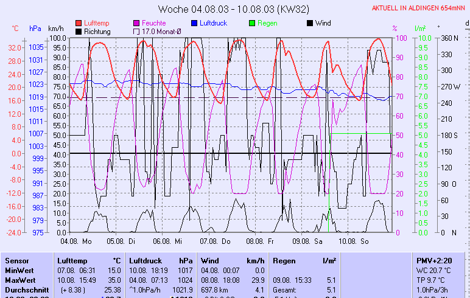Click the white Monat-Ø legend box
The image size is (470, 298).
point(136,32)
